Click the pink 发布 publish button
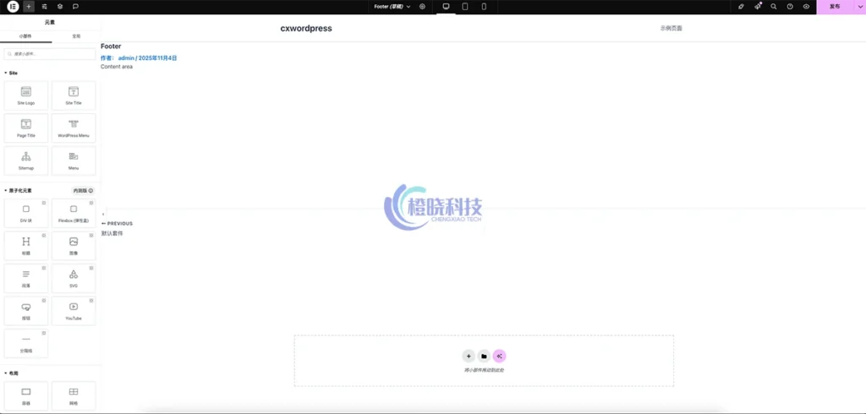The width and height of the screenshot is (866, 414). pyautogui.click(x=835, y=7)
